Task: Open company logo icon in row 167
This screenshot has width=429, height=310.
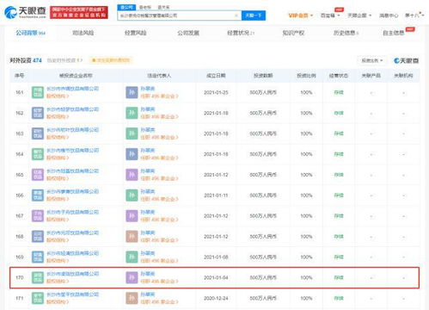Action: pyautogui.click(x=38, y=216)
